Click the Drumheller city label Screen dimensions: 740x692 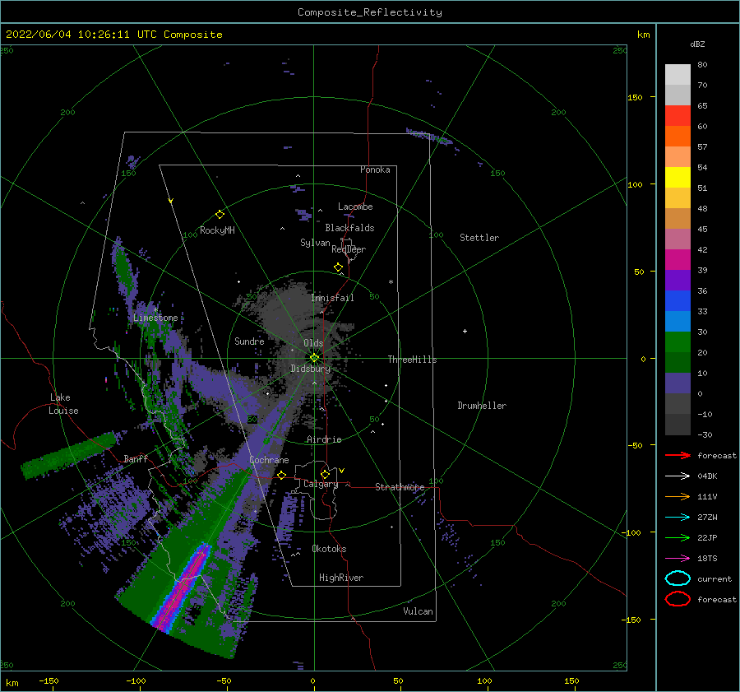[481, 406]
